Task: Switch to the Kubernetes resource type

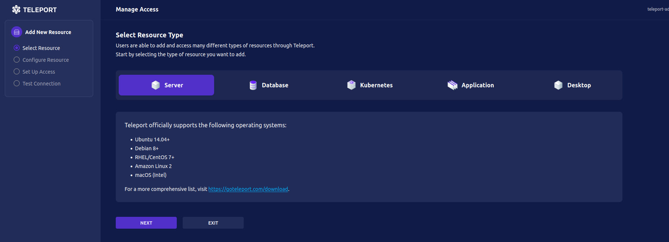Action: (369, 85)
